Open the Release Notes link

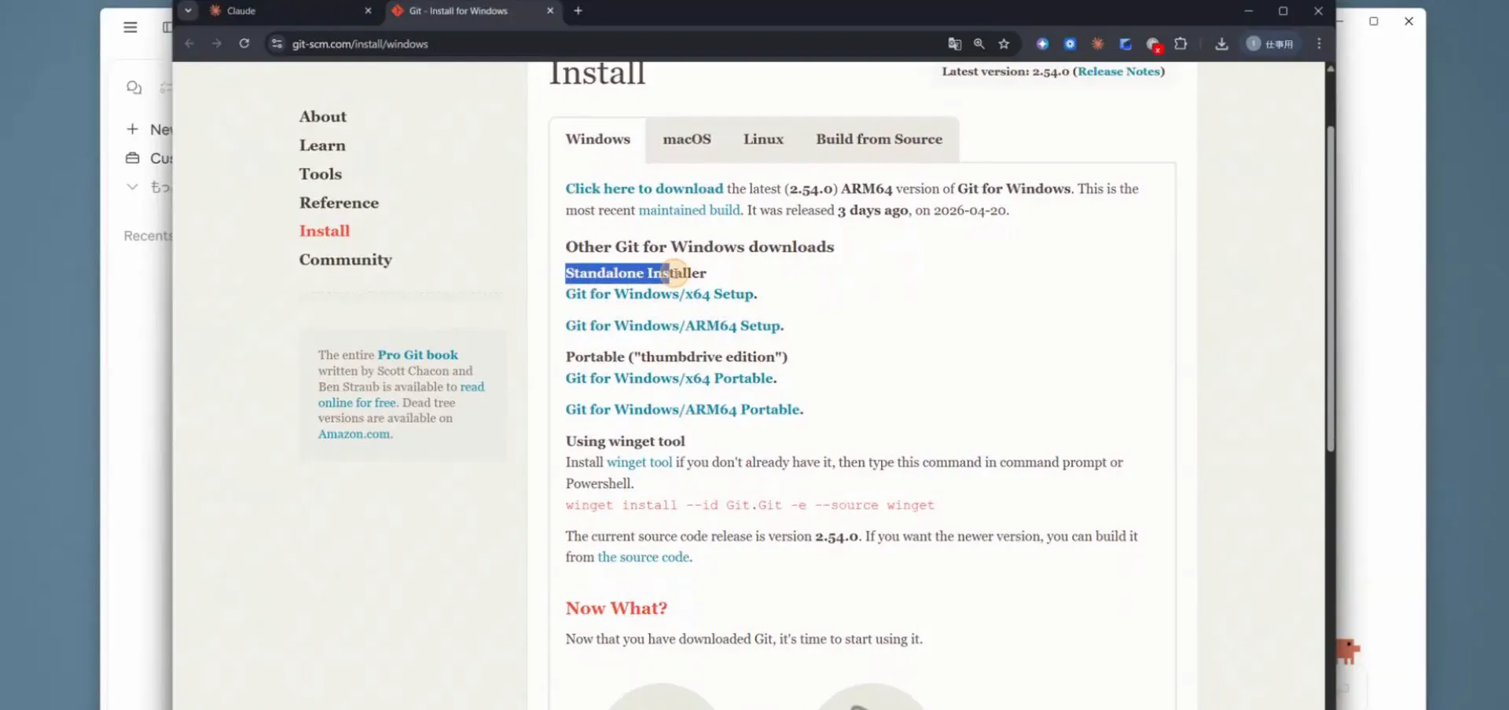(1119, 71)
